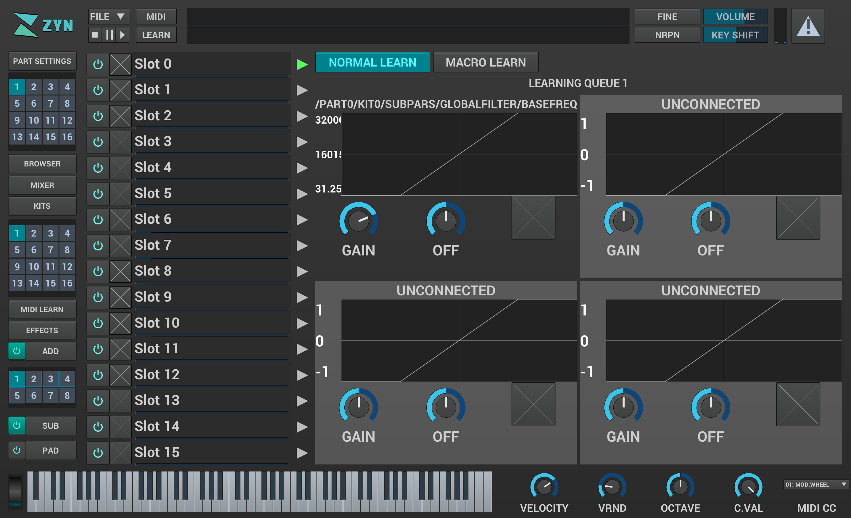Select Slot 11 with its arrow
851x518 pixels.
[302, 349]
